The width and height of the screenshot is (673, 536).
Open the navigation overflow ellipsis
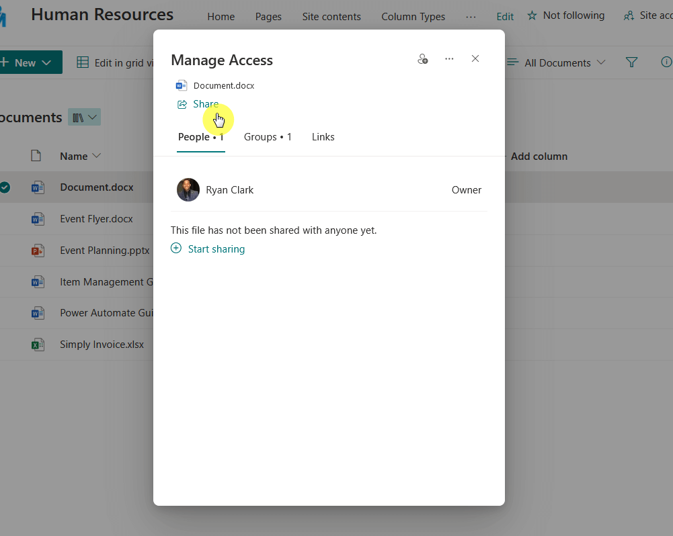click(x=471, y=17)
